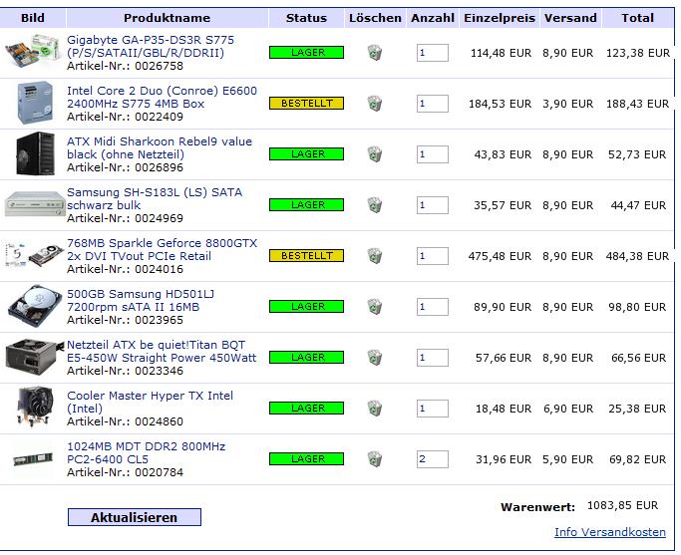Click total 484,38 EUR for Geforce card

pos(637,256)
